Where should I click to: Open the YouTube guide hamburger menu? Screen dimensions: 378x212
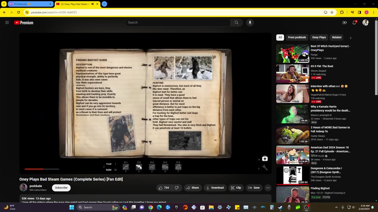(x=7, y=23)
